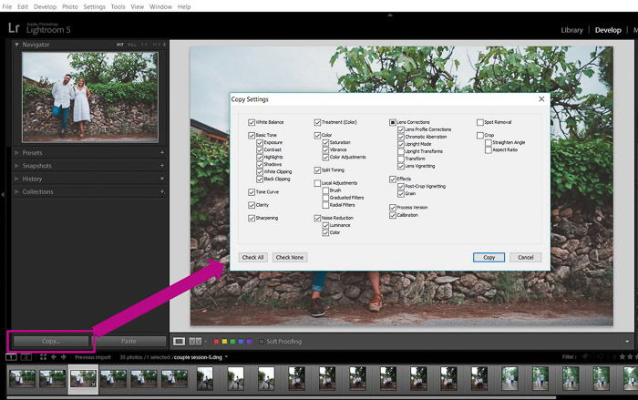
Task: Uncheck the White Balance checkbox
Action: (x=252, y=122)
